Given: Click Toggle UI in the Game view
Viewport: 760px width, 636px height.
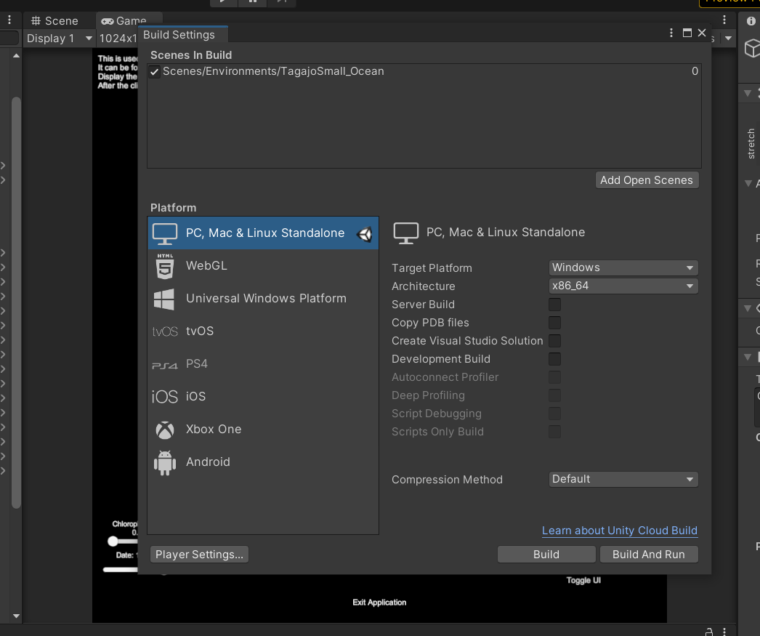Looking at the screenshot, I should [583, 580].
